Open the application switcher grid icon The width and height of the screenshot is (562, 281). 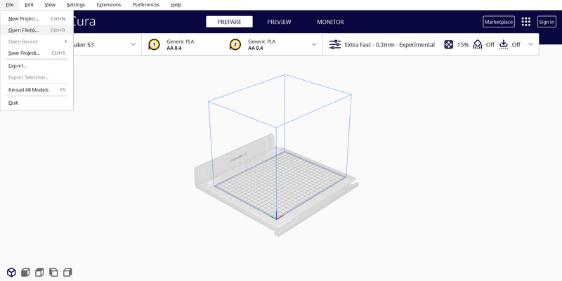(525, 22)
